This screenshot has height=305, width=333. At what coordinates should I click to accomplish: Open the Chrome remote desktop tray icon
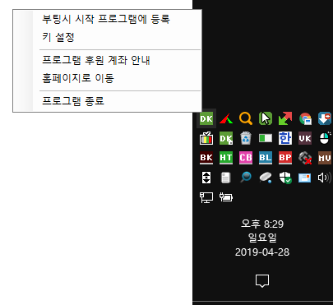coord(305,118)
